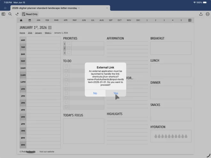Open the app home tab icon

coord(5,8)
